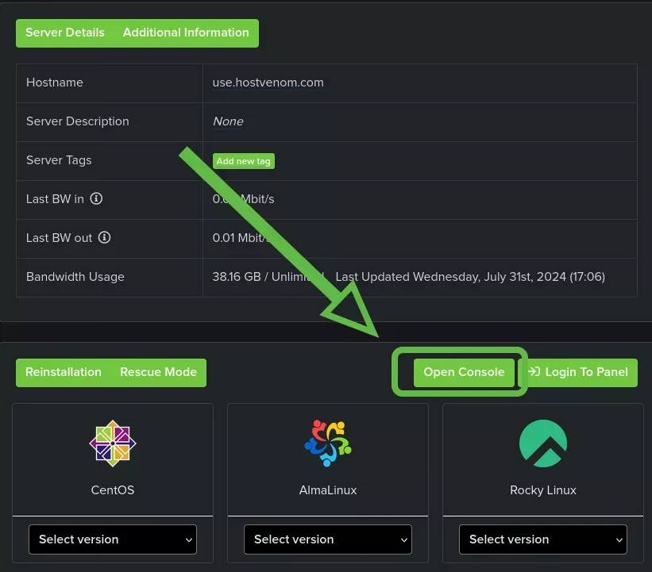Select the Rescue Mode tab
The width and height of the screenshot is (652, 572).
tap(158, 372)
